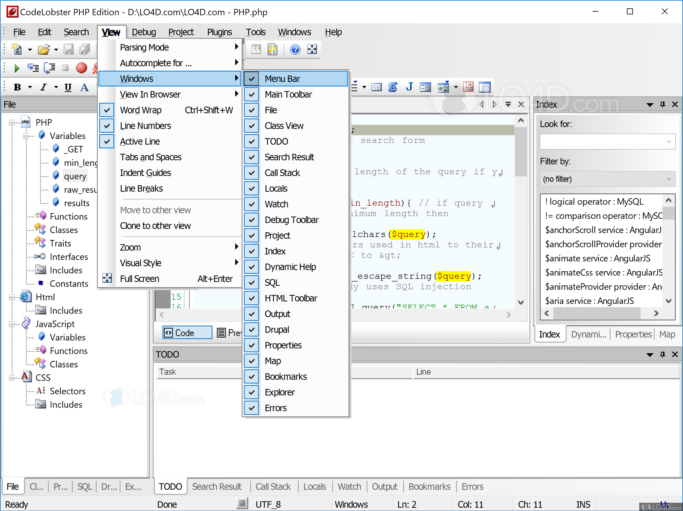The image size is (683, 511).
Task: Disable the Debug Toolbar window option
Action: (291, 220)
